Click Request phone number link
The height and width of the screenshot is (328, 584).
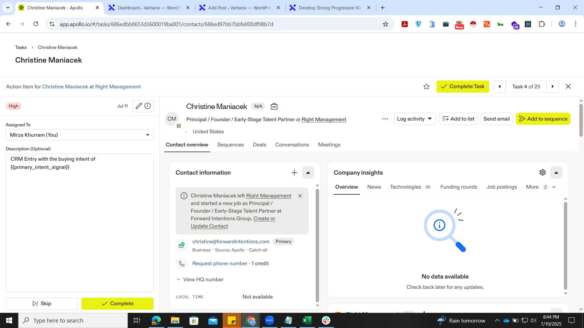[220, 264]
